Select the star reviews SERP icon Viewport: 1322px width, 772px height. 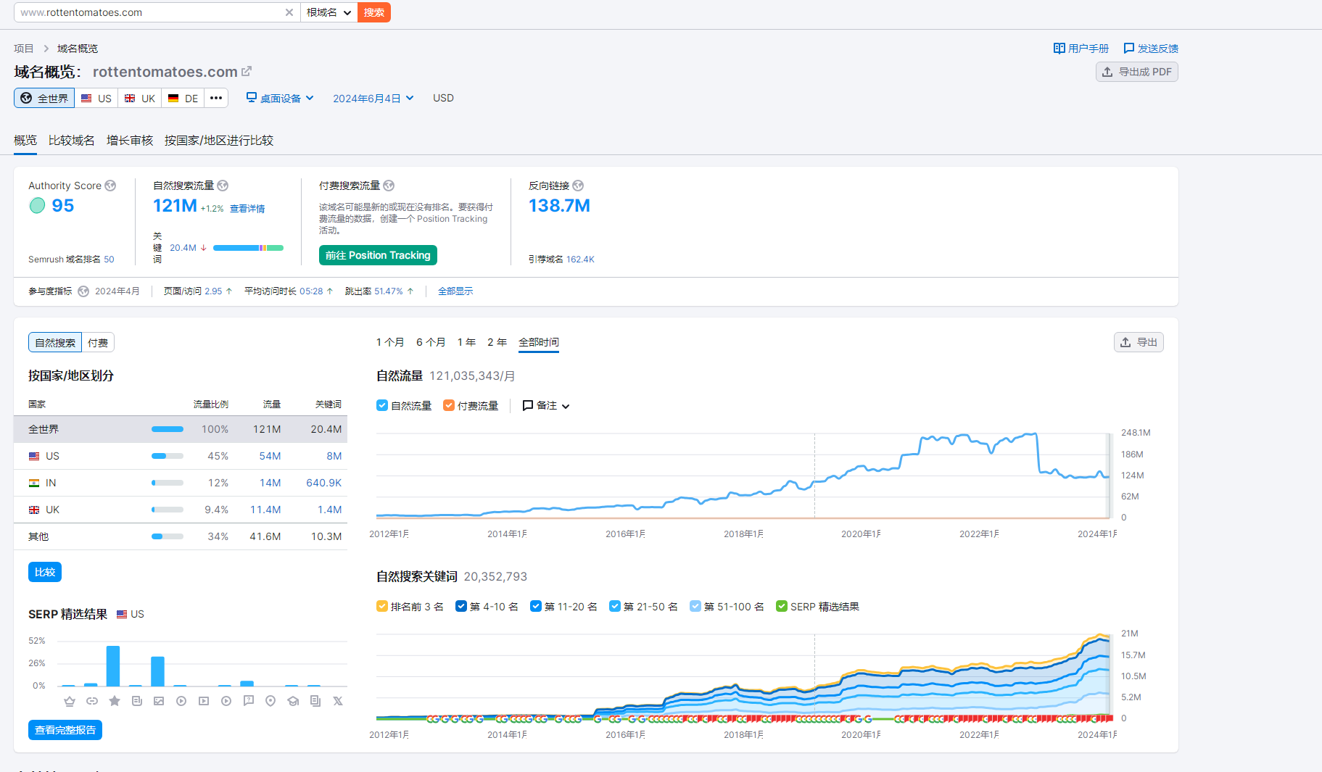tap(115, 701)
